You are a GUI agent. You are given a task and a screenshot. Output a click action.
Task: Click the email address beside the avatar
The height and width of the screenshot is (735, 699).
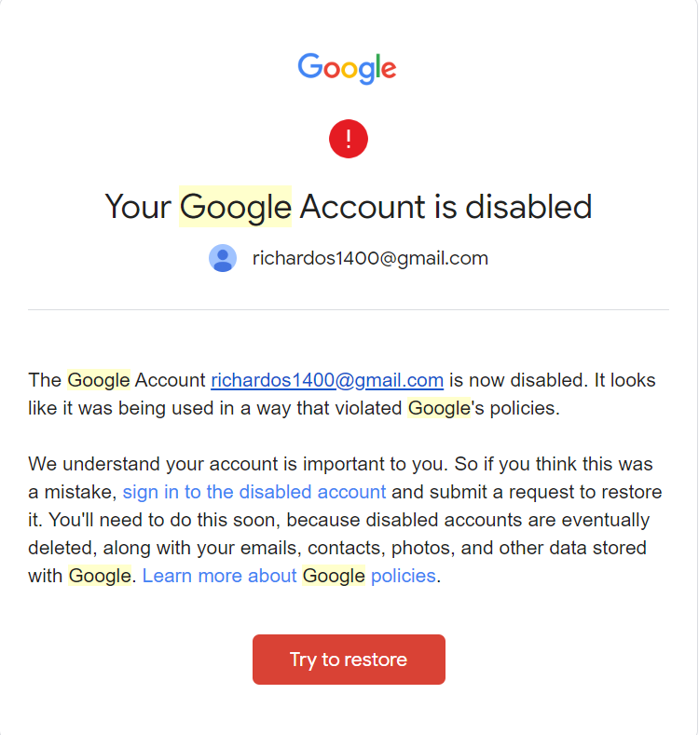pyautogui.click(x=370, y=258)
